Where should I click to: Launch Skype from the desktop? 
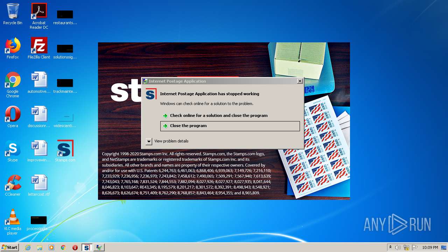tap(13, 151)
